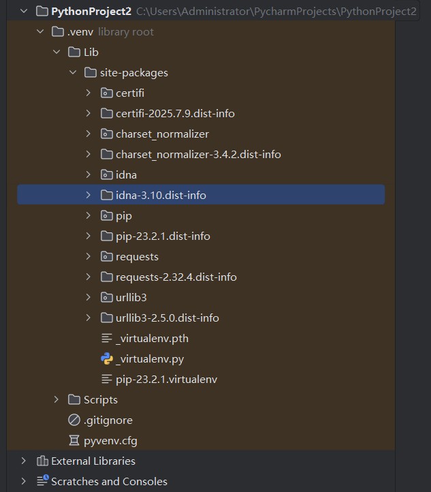Screen dimensions: 431x492
Task: Expand the requests package chevron
Action: click(89, 257)
